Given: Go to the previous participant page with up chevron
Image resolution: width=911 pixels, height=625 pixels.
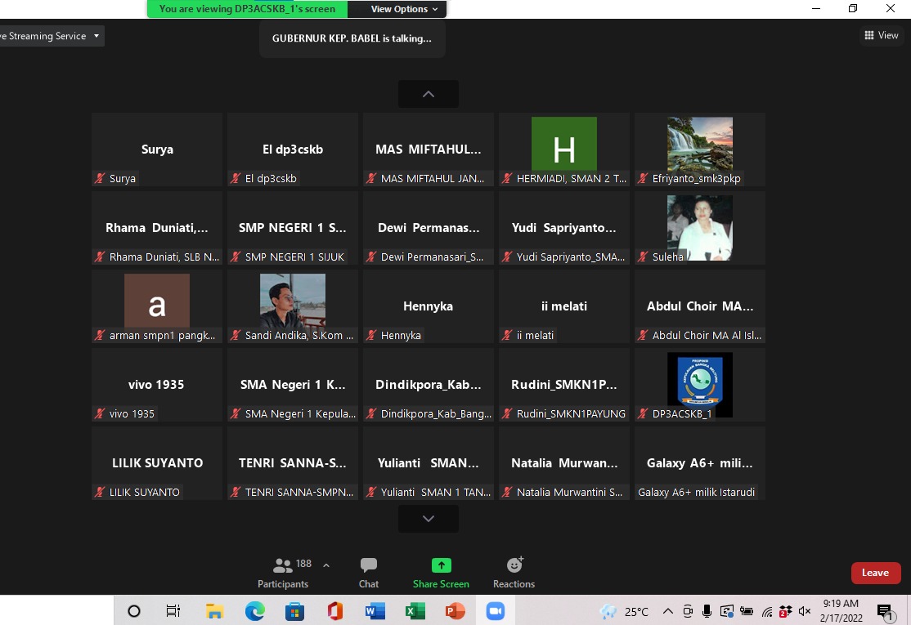Looking at the screenshot, I should [x=428, y=94].
